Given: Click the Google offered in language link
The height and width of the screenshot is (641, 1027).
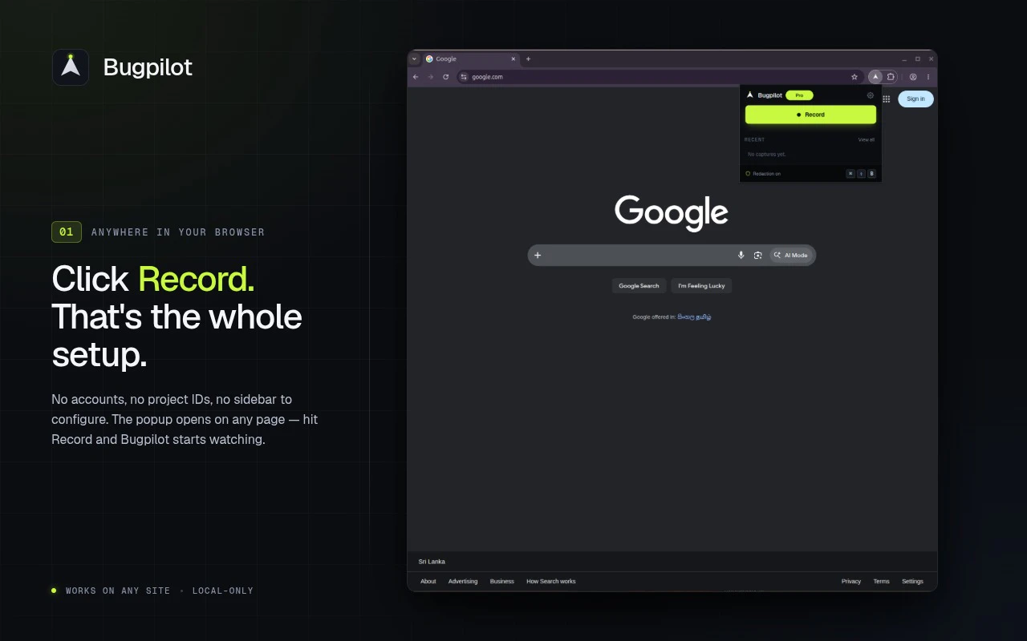Looking at the screenshot, I should (694, 316).
